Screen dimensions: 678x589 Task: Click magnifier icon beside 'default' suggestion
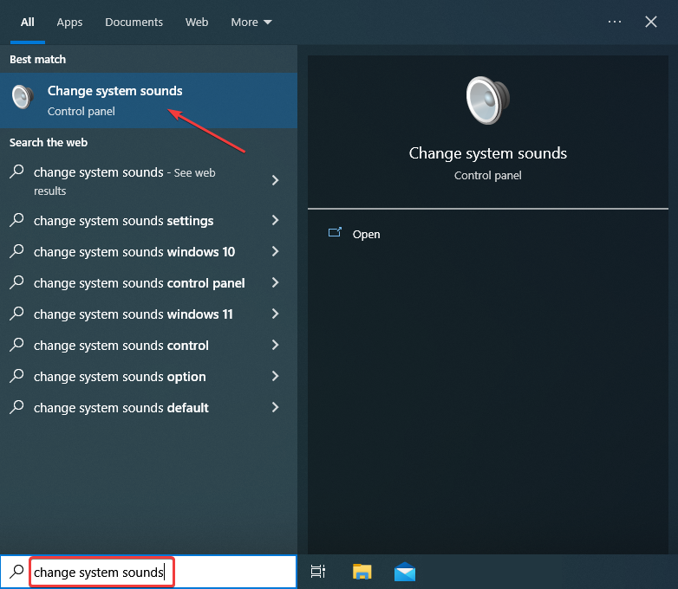tap(16, 406)
